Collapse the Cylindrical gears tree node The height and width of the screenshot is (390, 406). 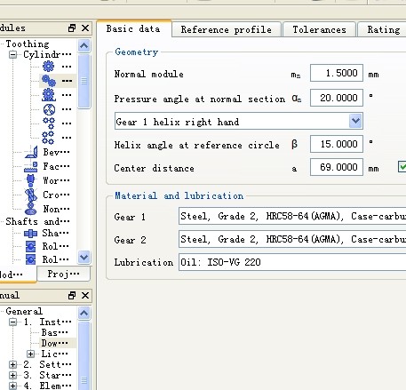coord(12,55)
